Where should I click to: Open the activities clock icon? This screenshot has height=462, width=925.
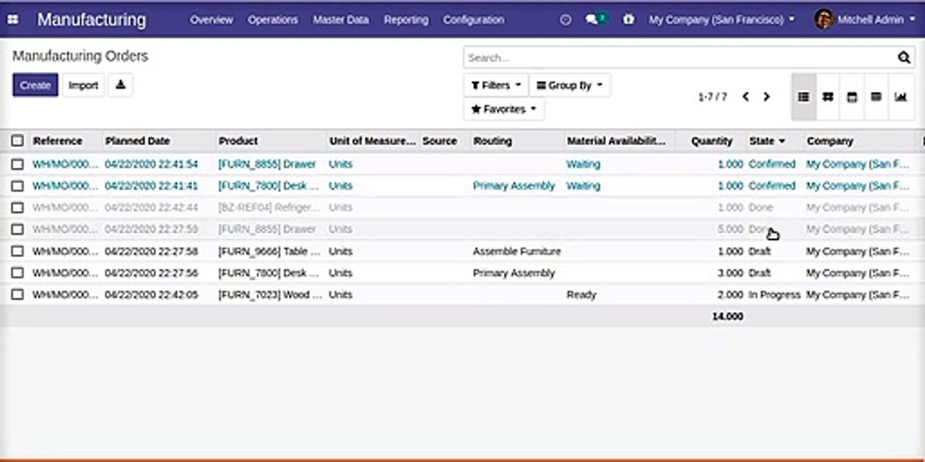click(x=565, y=20)
